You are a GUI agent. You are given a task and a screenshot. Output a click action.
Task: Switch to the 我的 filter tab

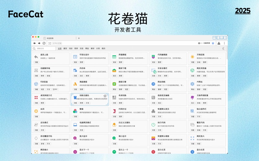coord(103,49)
